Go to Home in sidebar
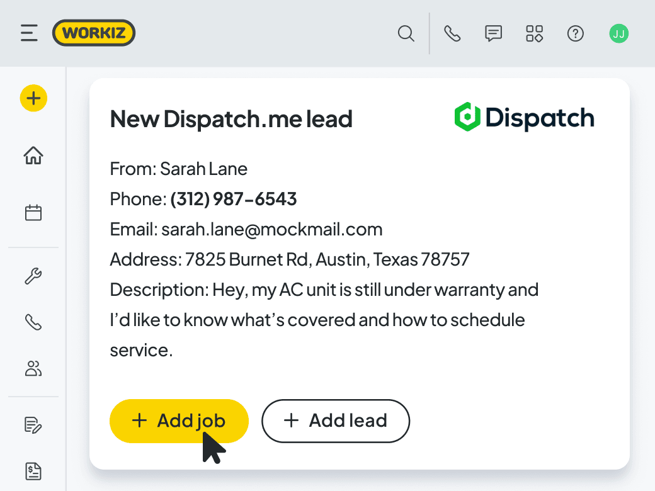The width and height of the screenshot is (655, 491). point(33,155)
